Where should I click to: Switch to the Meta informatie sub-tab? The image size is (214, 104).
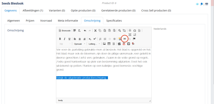click(68, 21)
